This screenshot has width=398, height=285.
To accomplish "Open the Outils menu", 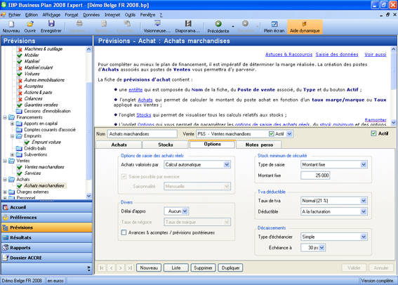I will coord(130,15).
